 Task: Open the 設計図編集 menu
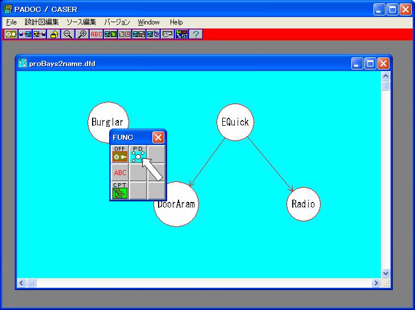[x=42, y=22]
